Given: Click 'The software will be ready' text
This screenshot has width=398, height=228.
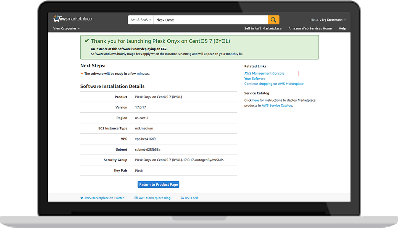Looking at the screenshot, I should [x=117, y=74].
